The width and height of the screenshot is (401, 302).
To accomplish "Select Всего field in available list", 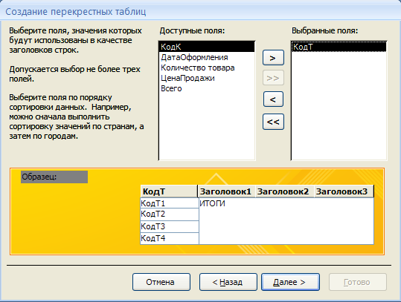I will tap(207, 88).
